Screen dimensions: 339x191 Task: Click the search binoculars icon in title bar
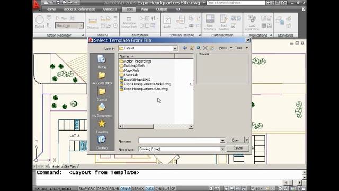269,3
